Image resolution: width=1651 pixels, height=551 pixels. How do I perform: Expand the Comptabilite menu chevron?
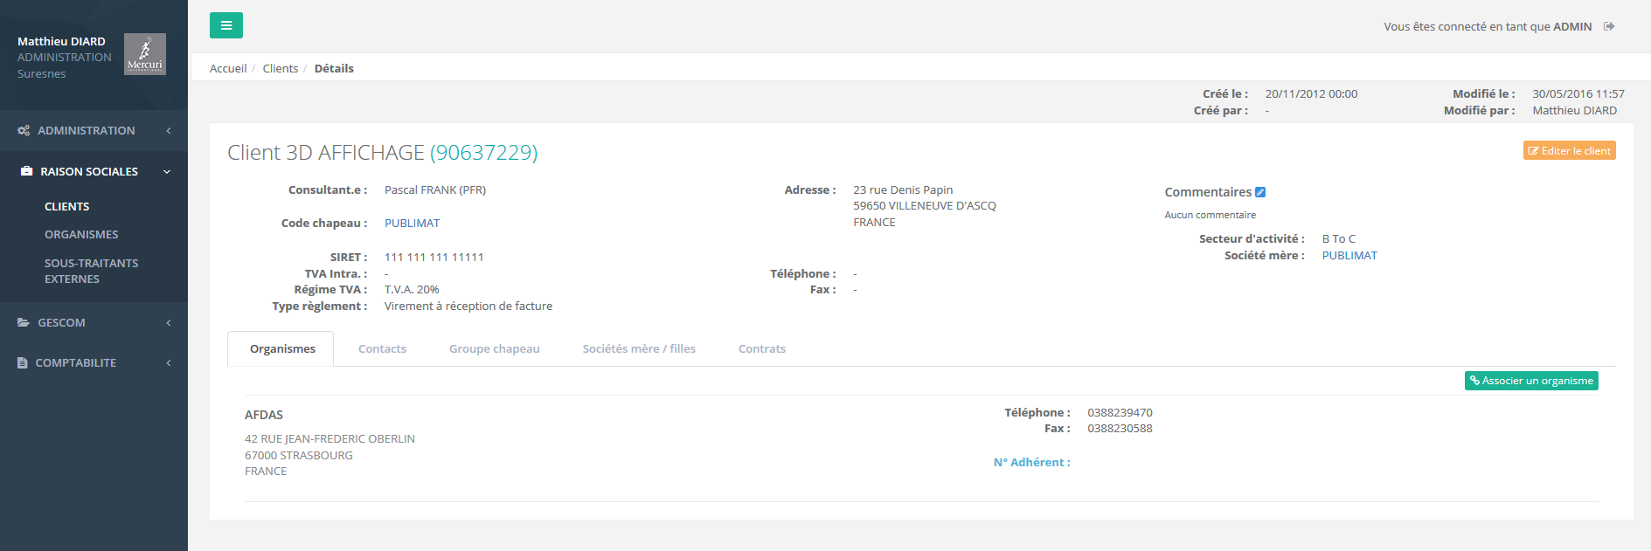click(x=169, y=362)
